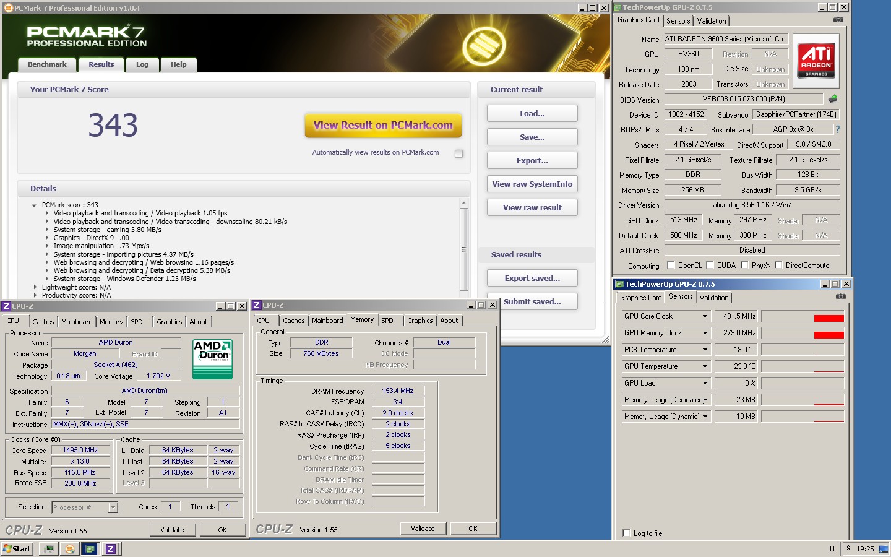Click the IT language indicator in tray
Viewport: 891px width, 557px height.
pyautogui.click(x=832, y=549)
